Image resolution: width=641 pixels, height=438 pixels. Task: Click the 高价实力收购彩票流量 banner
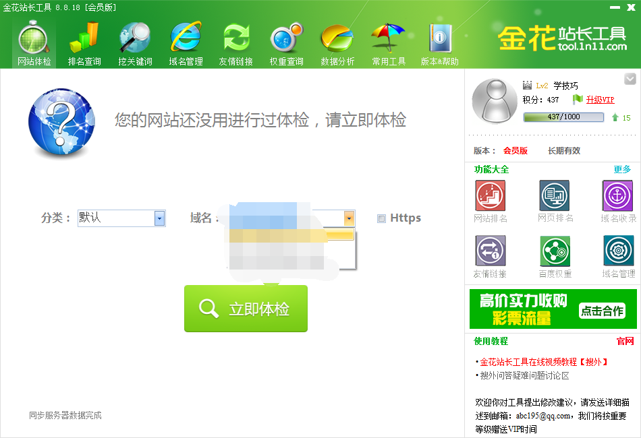click(x=553, y=309)
